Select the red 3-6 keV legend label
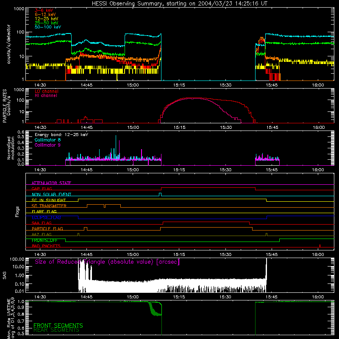This screenshot has width=339, height=339. pyautogui.click(x=44, y=10)
